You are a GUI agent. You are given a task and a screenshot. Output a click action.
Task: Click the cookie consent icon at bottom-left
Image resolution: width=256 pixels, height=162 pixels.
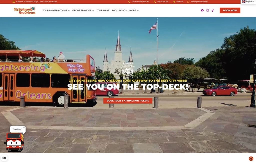4,158
